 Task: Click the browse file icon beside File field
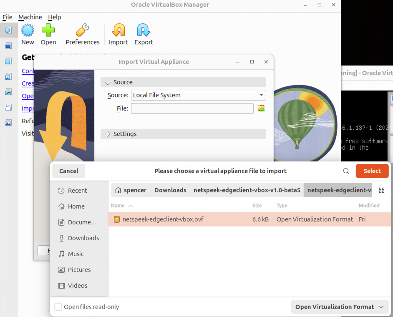[261, 108]
